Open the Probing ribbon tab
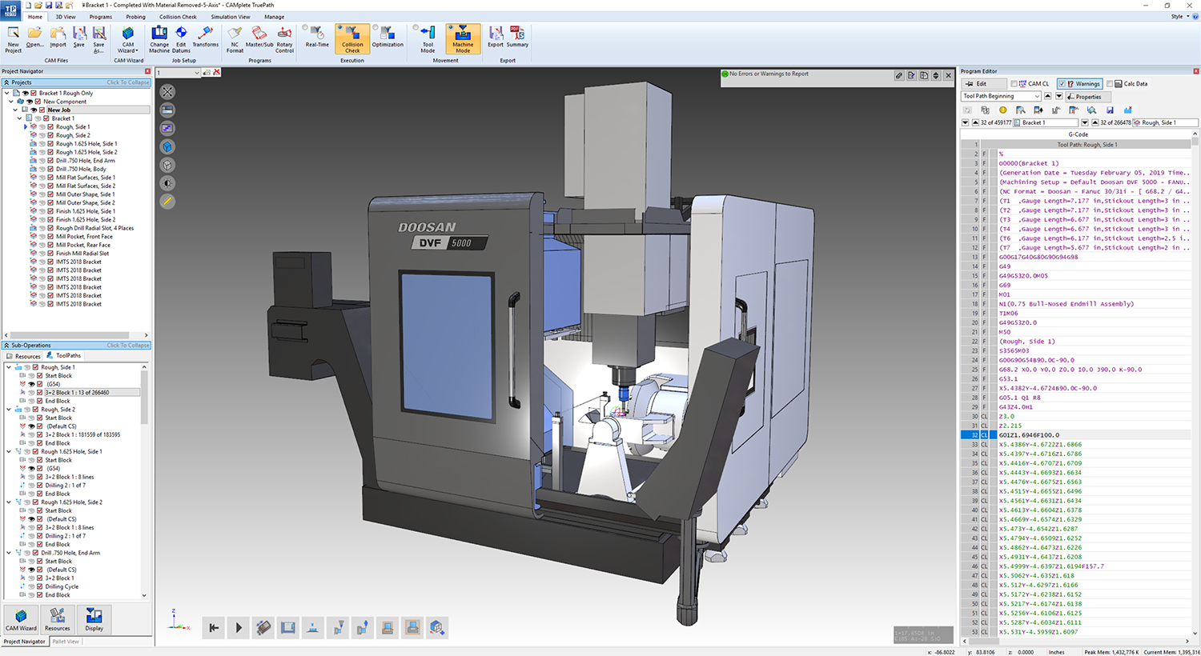 [136, 17]
